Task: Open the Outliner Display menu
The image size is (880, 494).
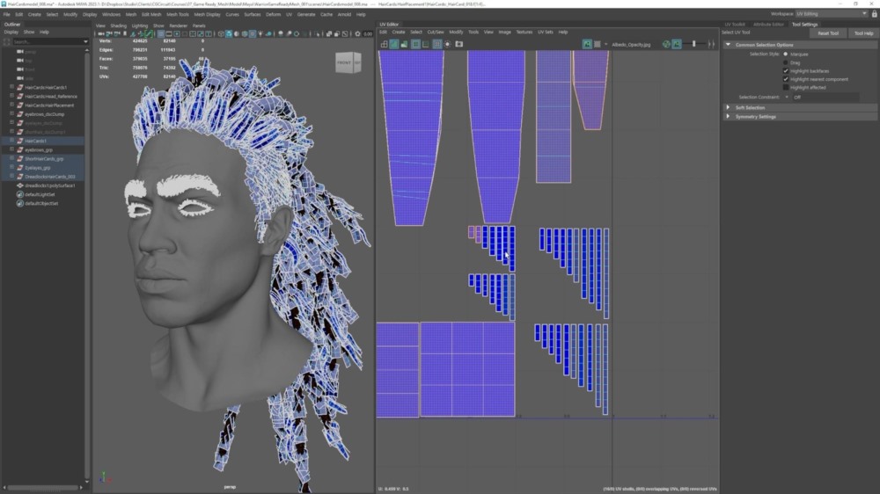Action: coord(11,33)
